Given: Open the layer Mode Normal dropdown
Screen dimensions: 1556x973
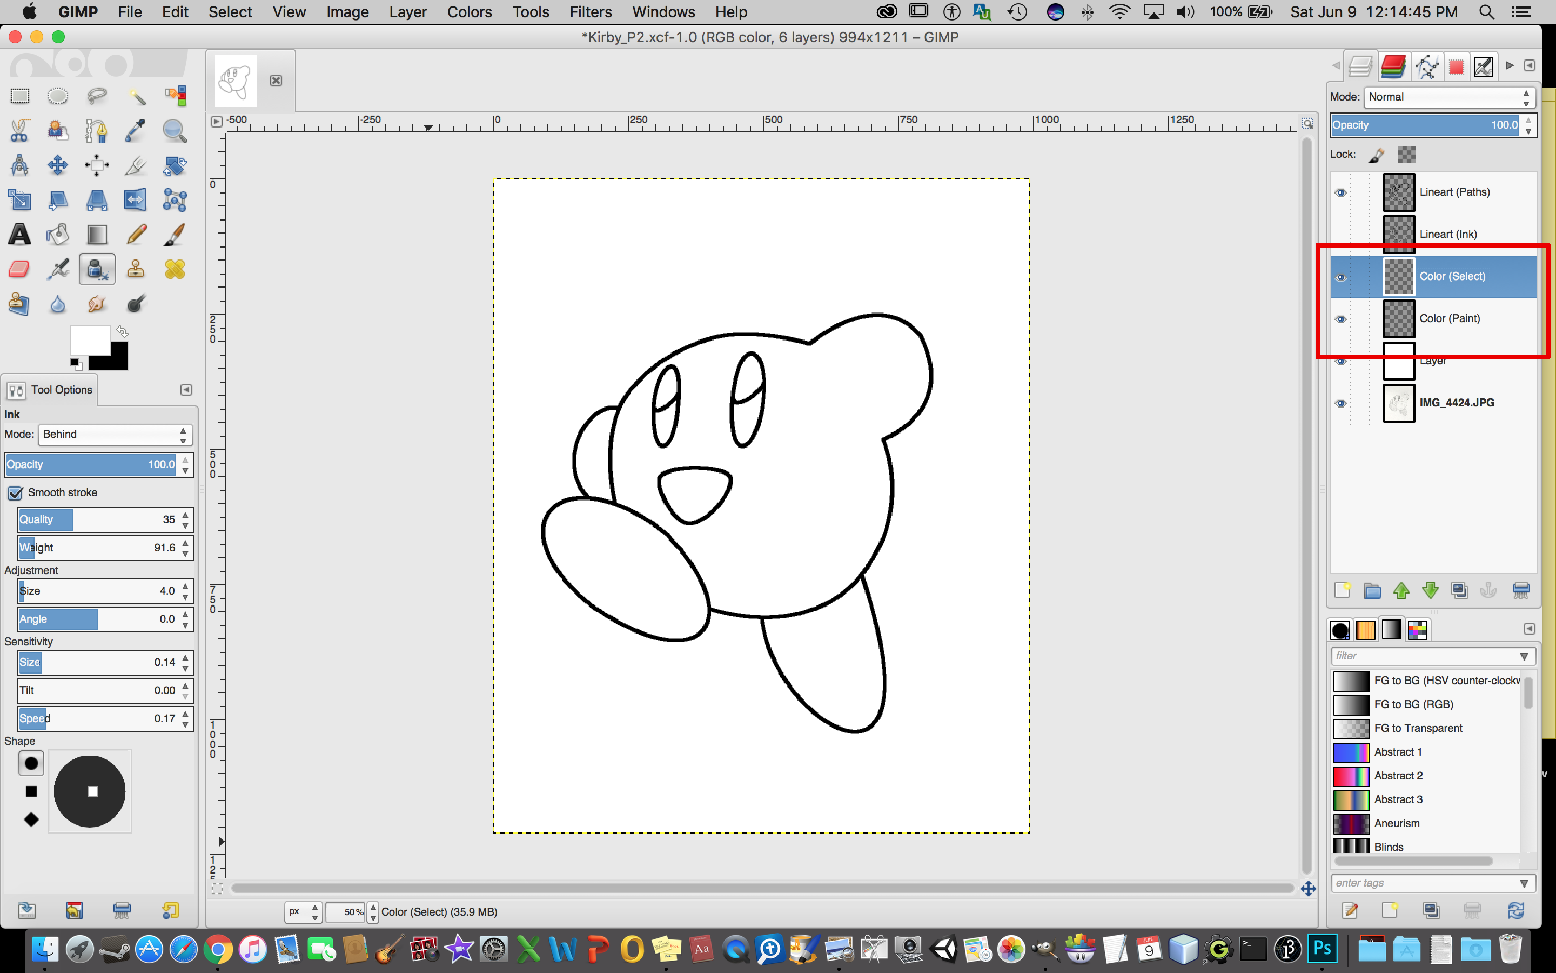Looking at the screenshot, I should pos(1449,97).
